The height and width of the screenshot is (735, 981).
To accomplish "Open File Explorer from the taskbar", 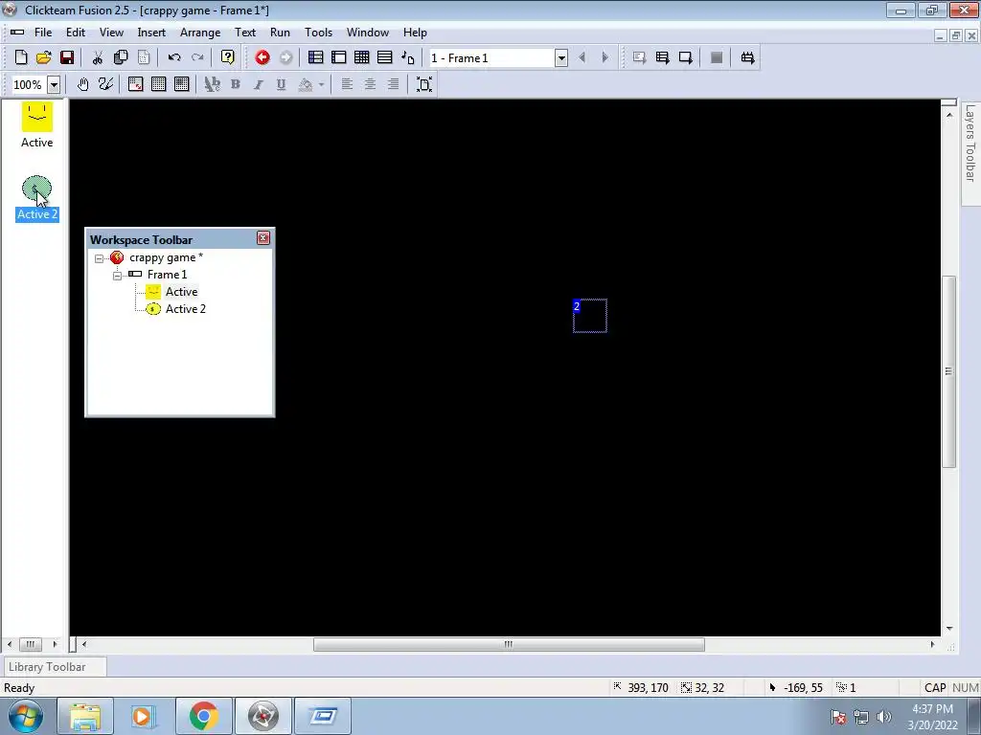I will (85, 716).
